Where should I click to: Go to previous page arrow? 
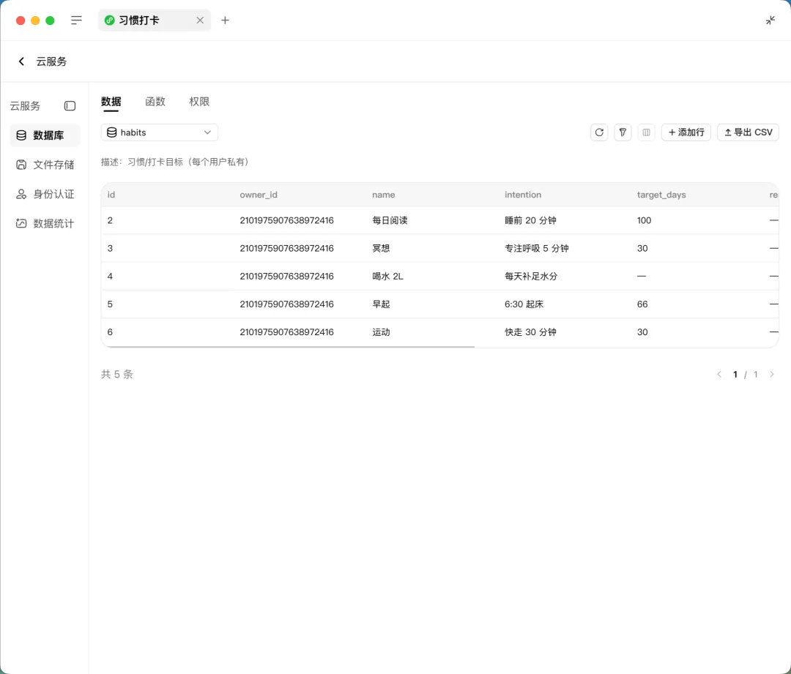pyautogui.click(x=719, y=374)
